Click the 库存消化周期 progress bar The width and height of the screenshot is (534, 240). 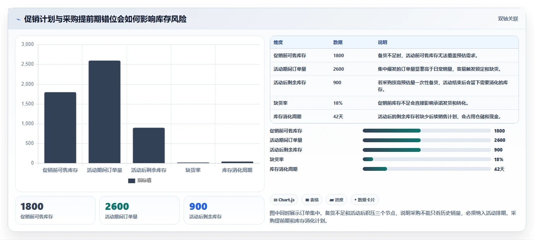427,169
